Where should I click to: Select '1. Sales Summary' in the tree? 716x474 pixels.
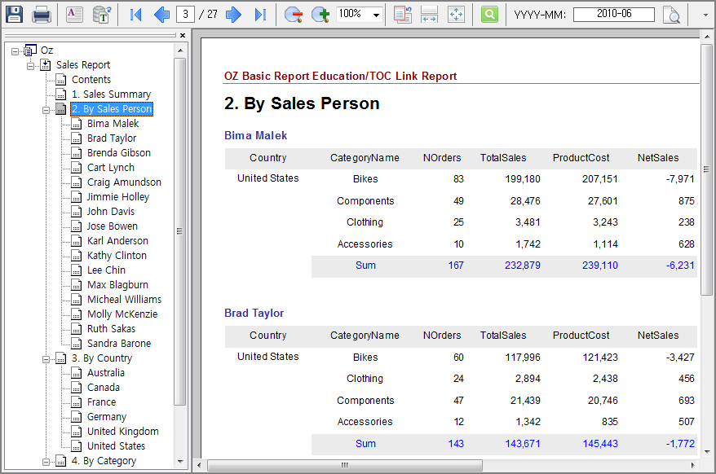pos(111,94)
